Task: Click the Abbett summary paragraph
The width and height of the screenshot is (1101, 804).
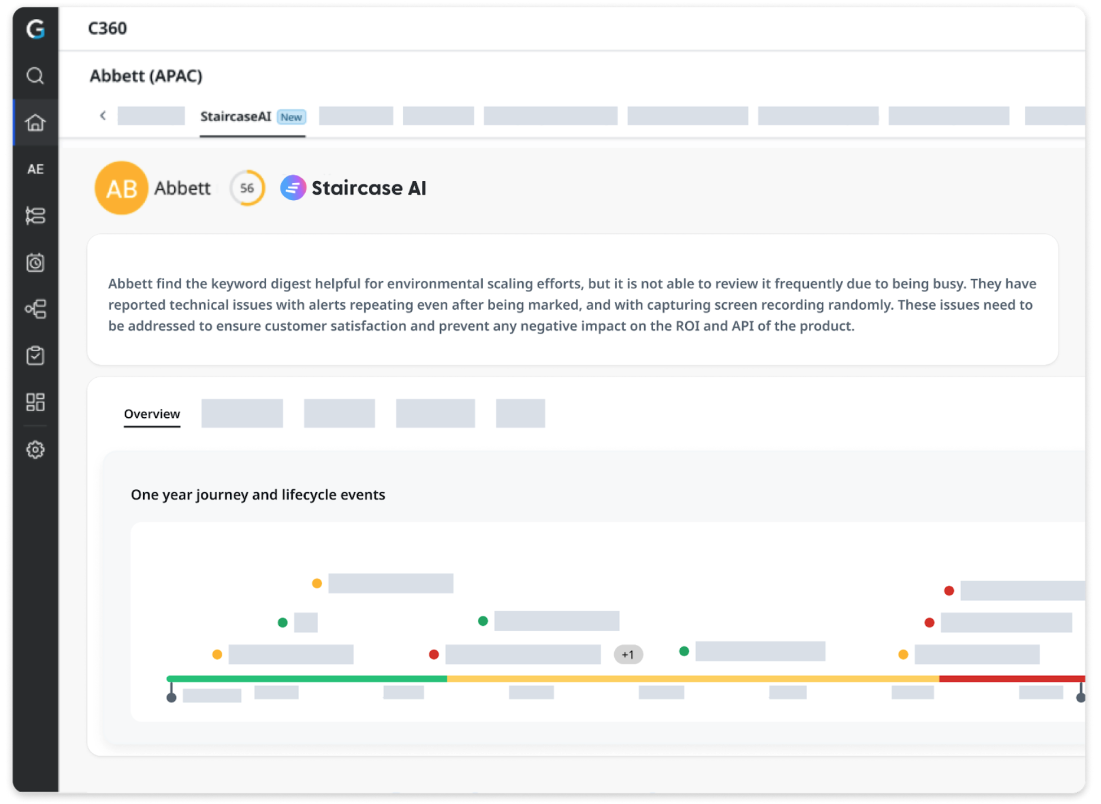Action: coord(572,304)
